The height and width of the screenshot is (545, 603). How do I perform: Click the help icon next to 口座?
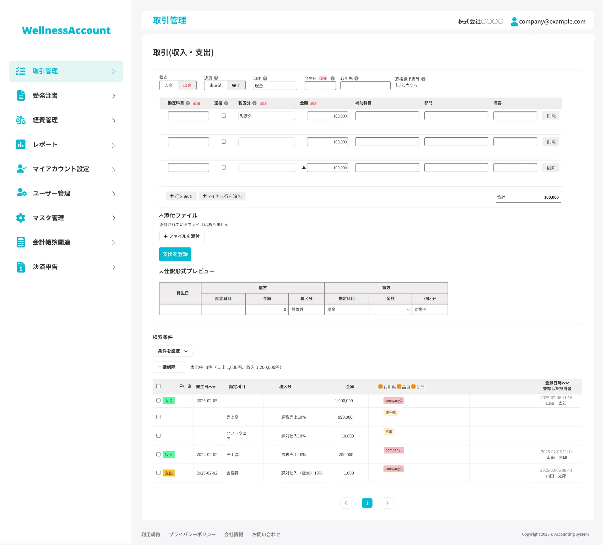coord(265,78)
